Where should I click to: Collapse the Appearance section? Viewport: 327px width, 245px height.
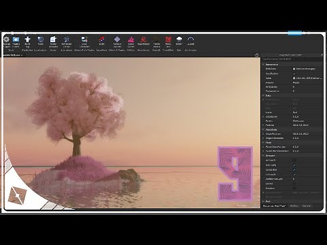coord(263,65)
